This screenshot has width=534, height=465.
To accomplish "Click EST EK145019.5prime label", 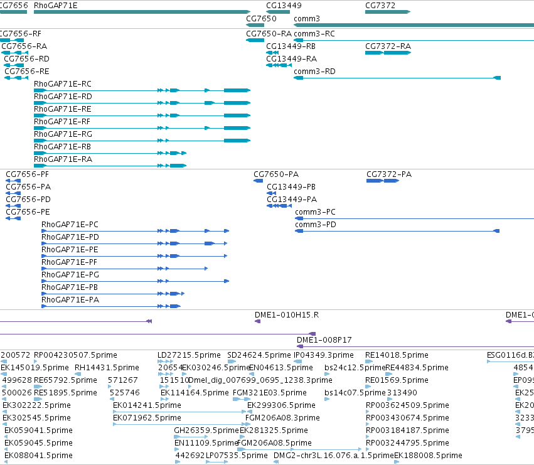I will tap(35, 368).
